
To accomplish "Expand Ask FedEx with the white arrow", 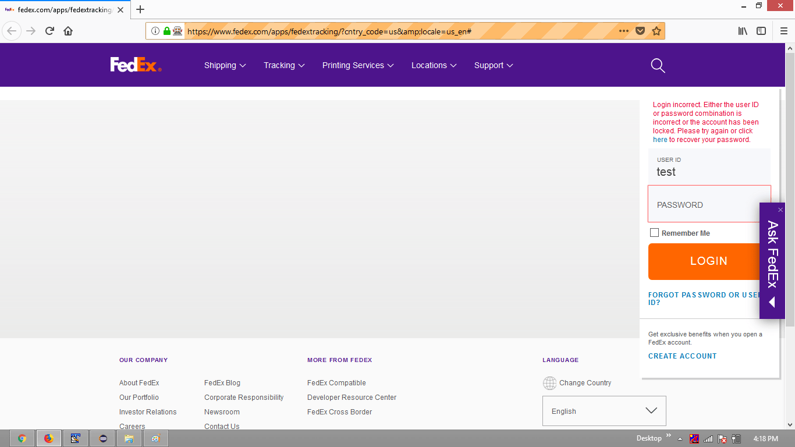I will pyautogui.click(x=772, y=302).
